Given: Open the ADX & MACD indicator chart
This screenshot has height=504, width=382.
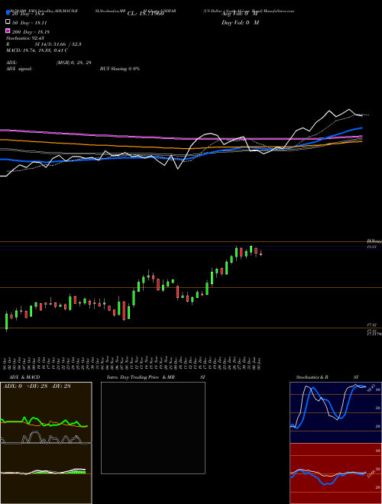Looking at the screenshot, I should click(46, 443).
